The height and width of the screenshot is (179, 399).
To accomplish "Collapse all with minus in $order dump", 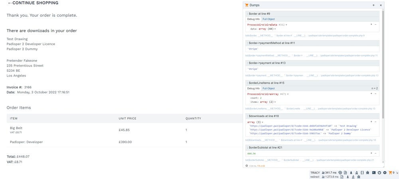I will [375, 24].
